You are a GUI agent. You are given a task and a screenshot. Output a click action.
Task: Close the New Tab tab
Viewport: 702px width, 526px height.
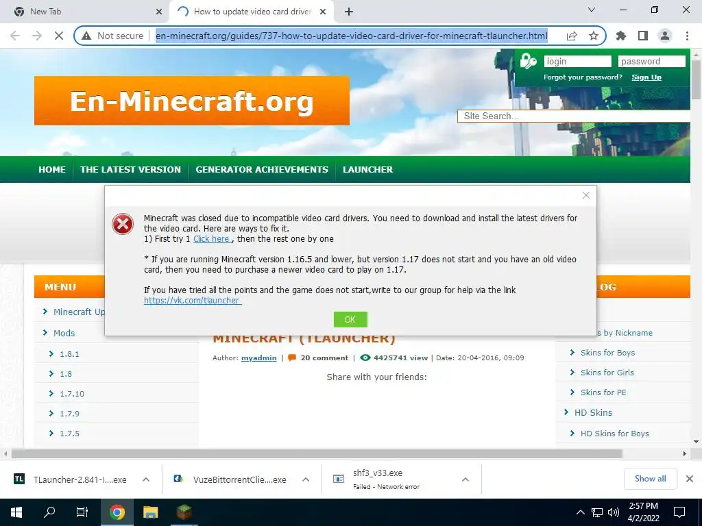[x=159, y=12]
